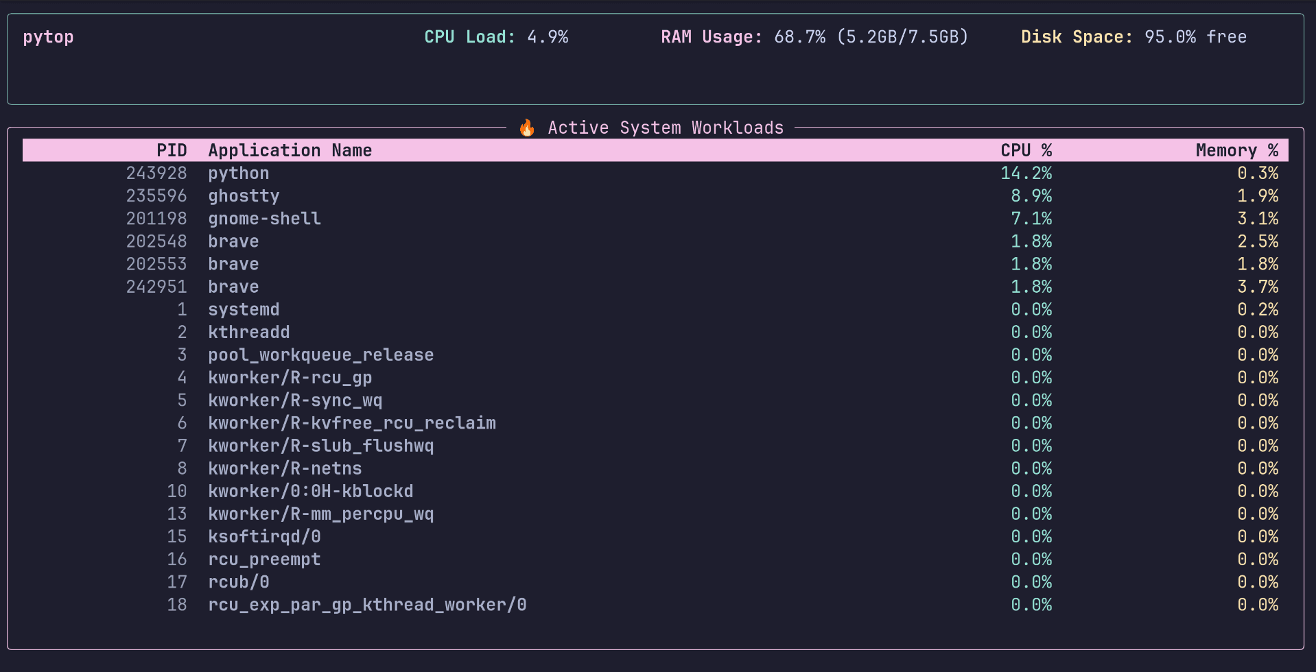This screenshot has height=672, width=1316.
Task: Click the Active System Workloads panel title
Action: point(666,128)
